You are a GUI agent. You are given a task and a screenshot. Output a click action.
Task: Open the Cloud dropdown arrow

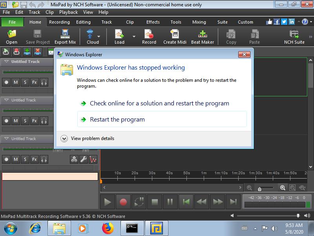tap(99, 37)
